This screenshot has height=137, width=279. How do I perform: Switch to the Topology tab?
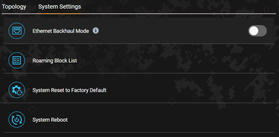(x=14, y=7)
